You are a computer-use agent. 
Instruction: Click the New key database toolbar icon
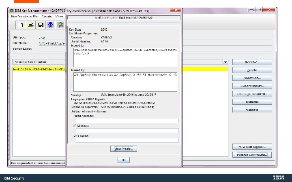tap(21, 25)
